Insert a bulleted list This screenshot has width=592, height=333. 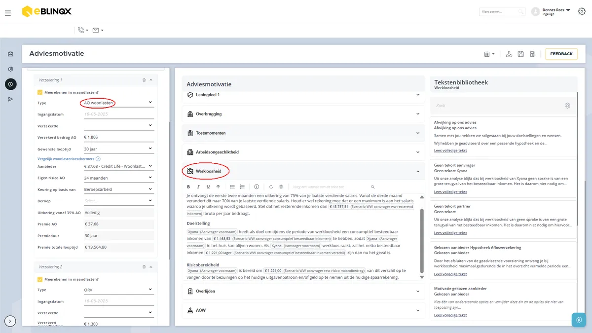pyautogui.click(x=232, y=187)
